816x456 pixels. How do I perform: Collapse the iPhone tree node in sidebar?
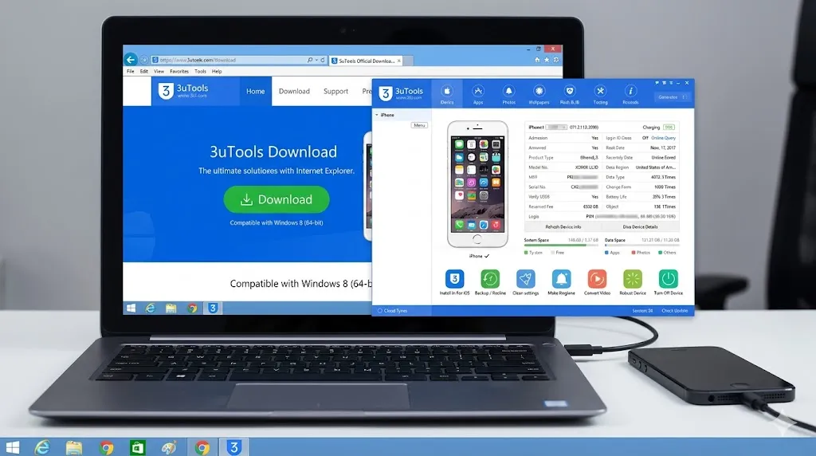click(377, 115)
